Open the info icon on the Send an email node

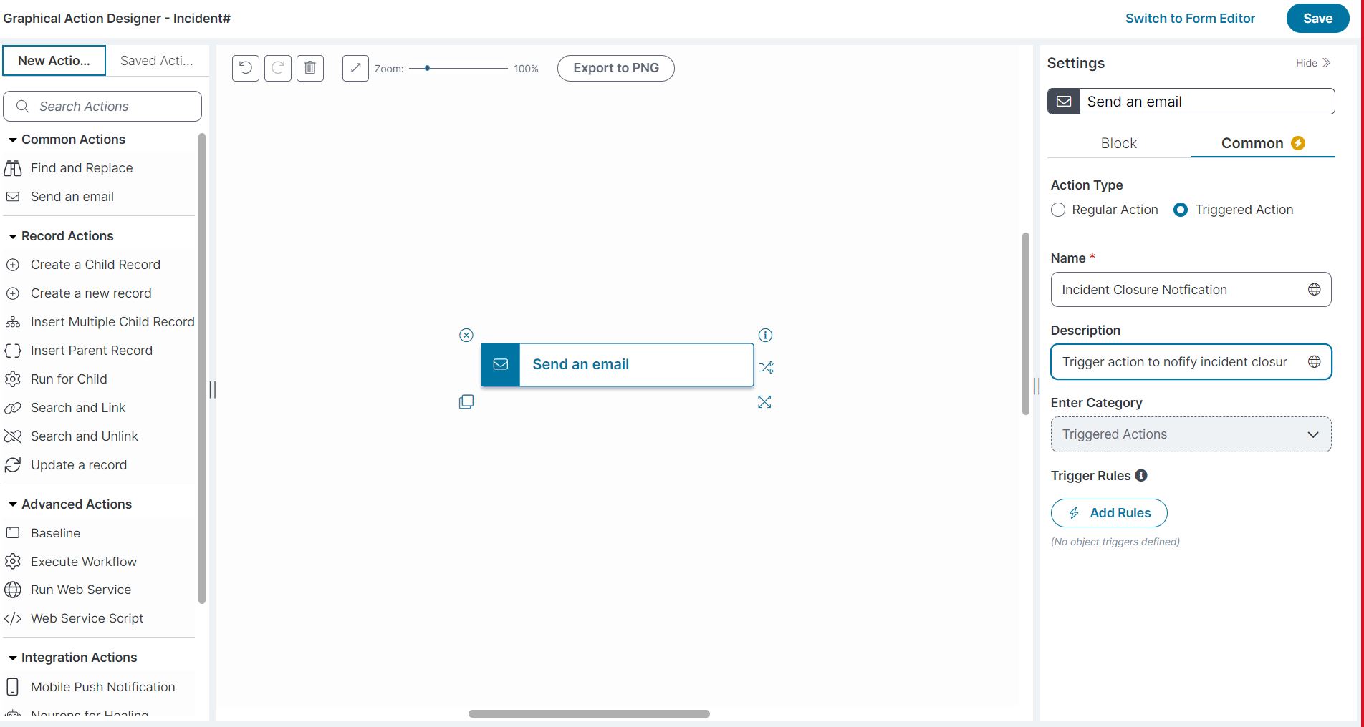point(765,335)
